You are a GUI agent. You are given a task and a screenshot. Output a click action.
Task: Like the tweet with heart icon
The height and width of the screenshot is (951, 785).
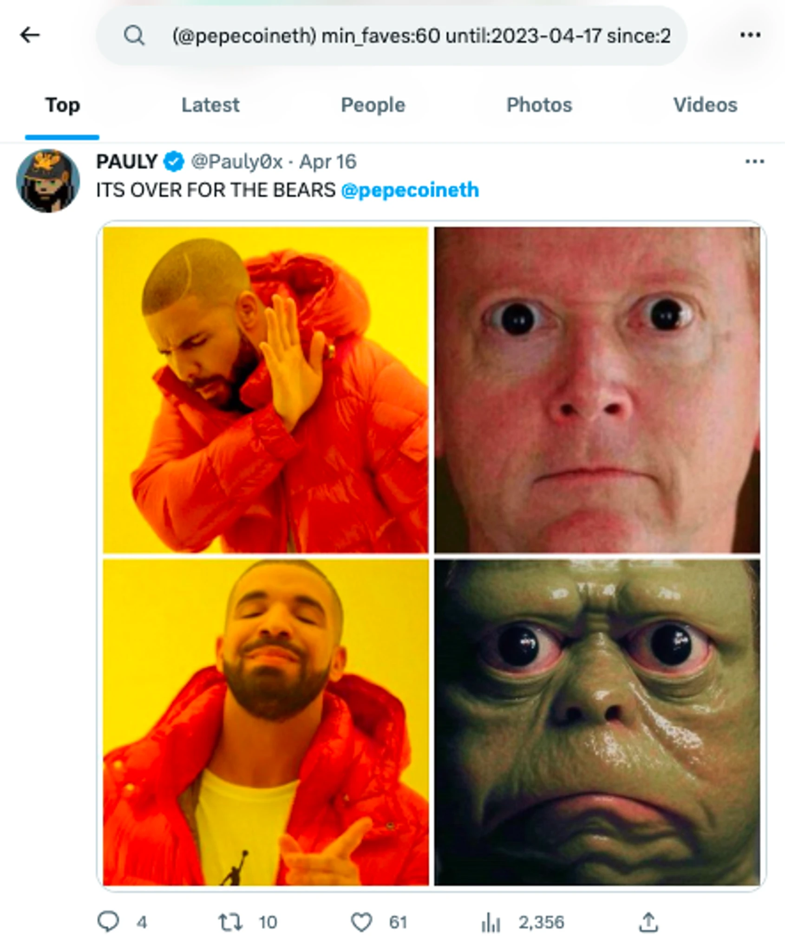361,922
